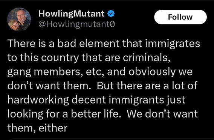Viewport: 214px width, 140px height.
Task: Select the word 'country' in the tweet
Action: pos(60,58)
